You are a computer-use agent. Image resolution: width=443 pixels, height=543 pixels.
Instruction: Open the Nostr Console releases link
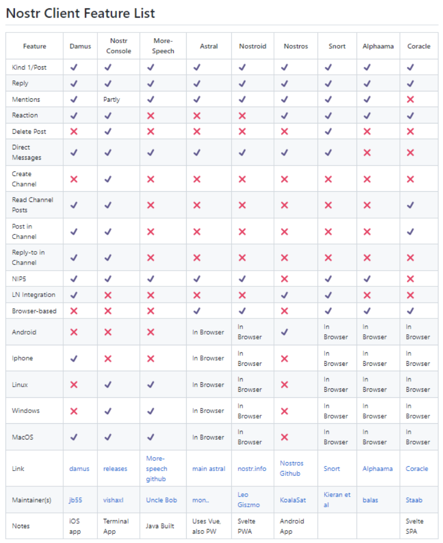tap(115, 469)
